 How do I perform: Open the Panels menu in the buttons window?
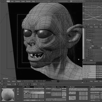(x=9, y=84)
